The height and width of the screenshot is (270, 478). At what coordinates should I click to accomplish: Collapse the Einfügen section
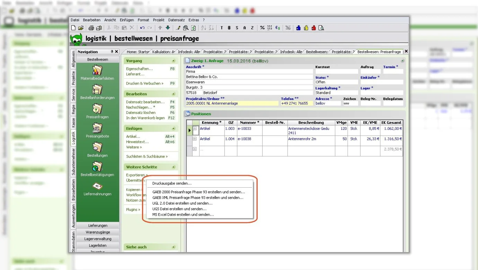(x=173, y=129)
